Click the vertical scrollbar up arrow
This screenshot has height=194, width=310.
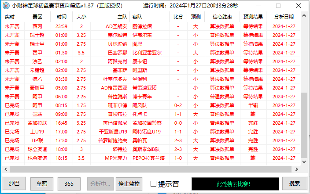[x=304, y=15]
